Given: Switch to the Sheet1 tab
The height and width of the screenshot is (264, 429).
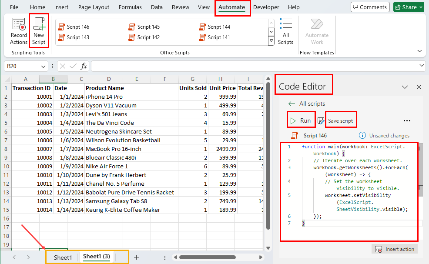Looking at the screenshot, I should coord(63,257).
